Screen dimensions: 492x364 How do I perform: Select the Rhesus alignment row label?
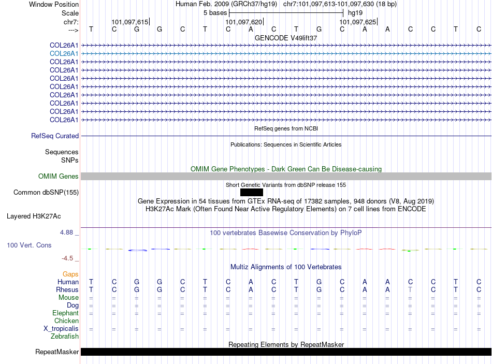pyautogui.click(x=67, y=289)
